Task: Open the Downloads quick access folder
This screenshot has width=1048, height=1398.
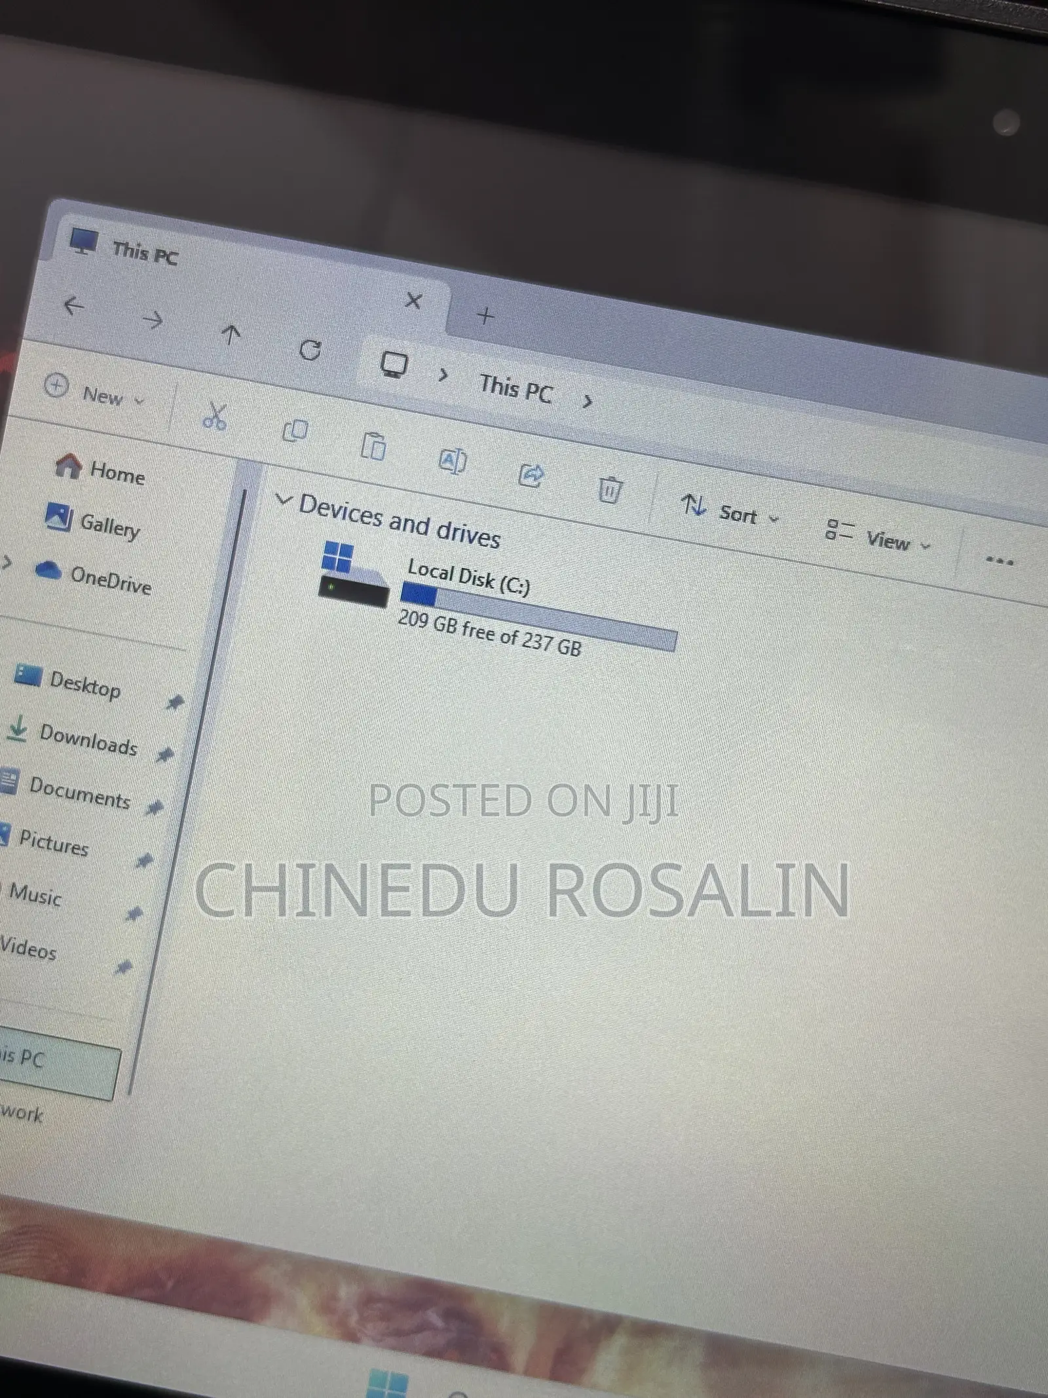Action: 72,736
